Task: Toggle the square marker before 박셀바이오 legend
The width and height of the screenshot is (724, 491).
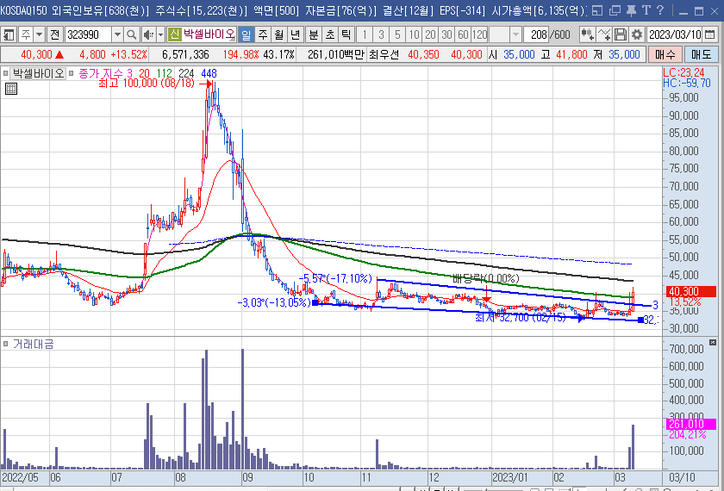Action: 5,73
